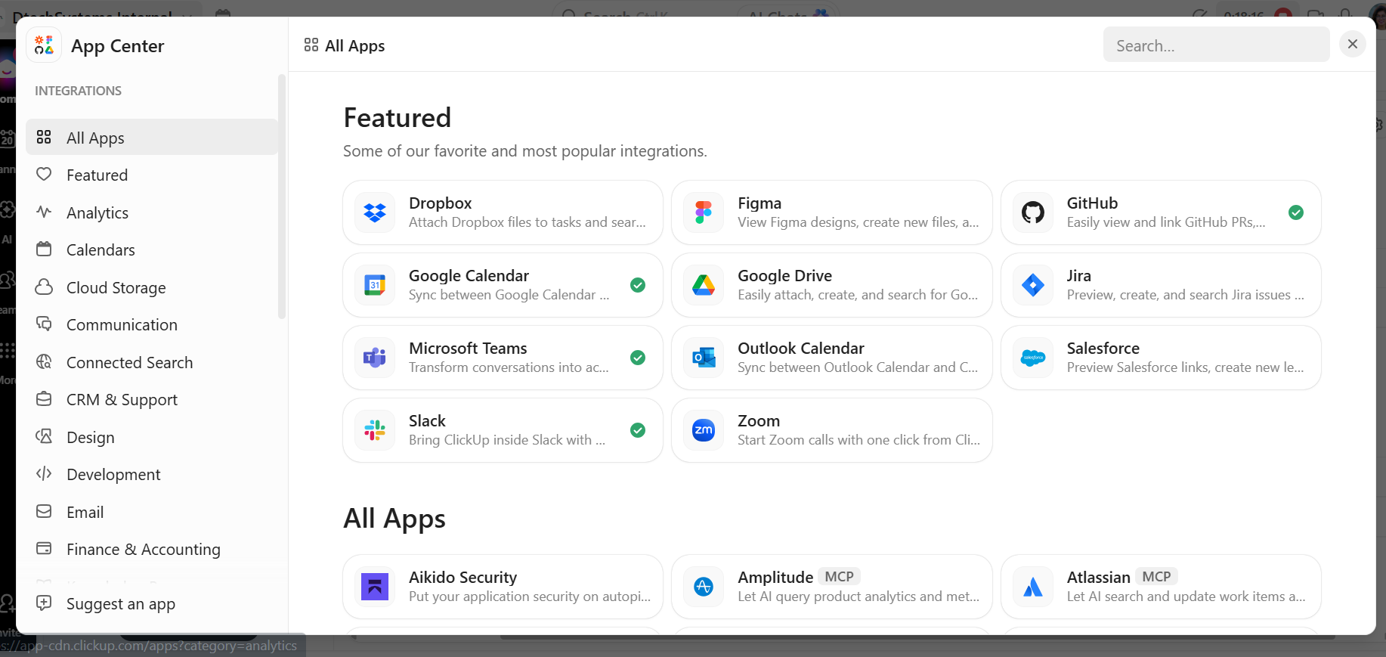Open the CRM & Support category
Image resolution: width=1386 pixels, height=657 pixels.
tap(152, 399)
